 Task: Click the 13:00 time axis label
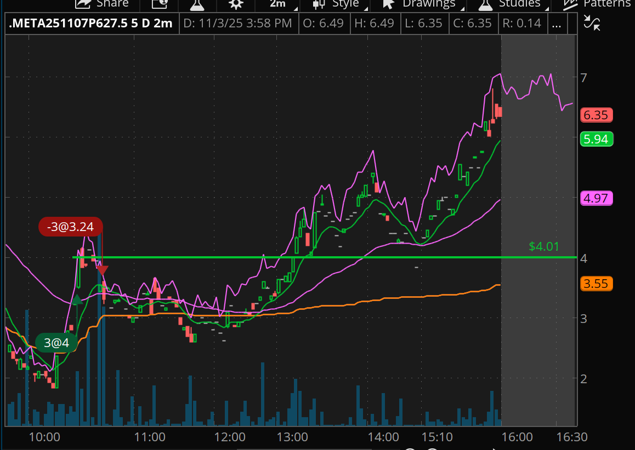[292, 437]
